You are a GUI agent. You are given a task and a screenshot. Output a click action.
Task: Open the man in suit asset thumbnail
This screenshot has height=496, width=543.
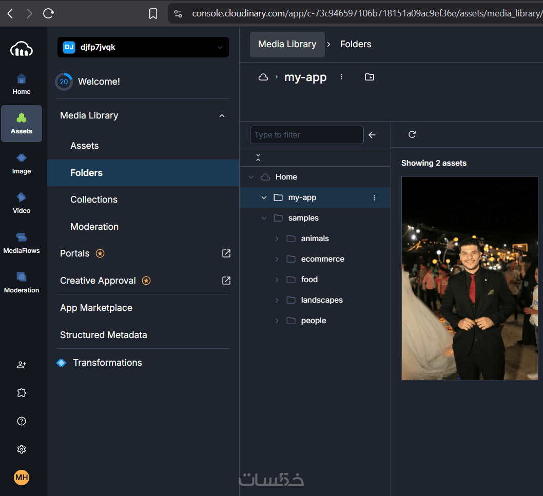(x=470, y=279)
